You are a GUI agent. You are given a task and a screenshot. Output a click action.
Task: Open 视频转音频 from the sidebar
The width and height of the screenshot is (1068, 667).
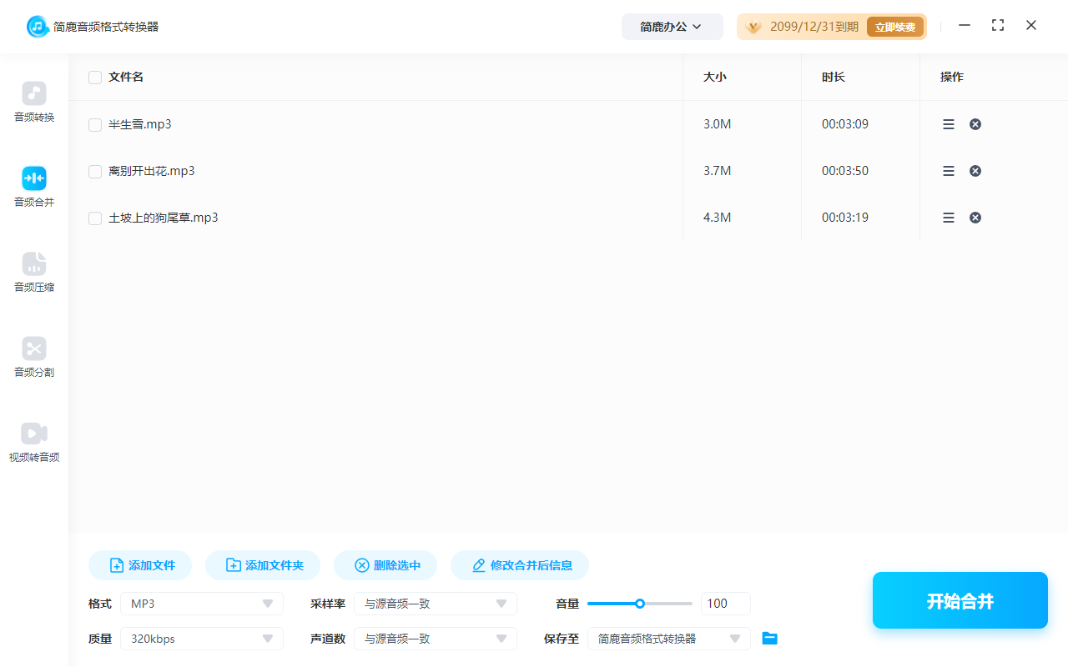(33, 441)
